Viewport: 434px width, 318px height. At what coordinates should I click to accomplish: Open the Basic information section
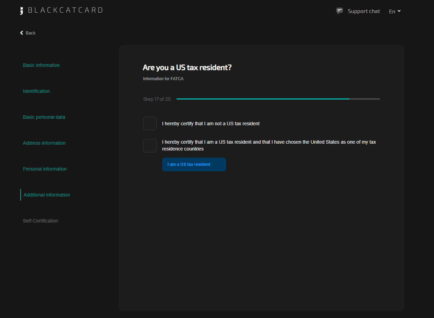point(41,65)
